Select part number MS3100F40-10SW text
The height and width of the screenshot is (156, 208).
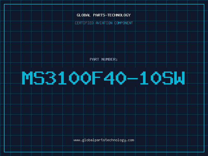tap(103, 78)
